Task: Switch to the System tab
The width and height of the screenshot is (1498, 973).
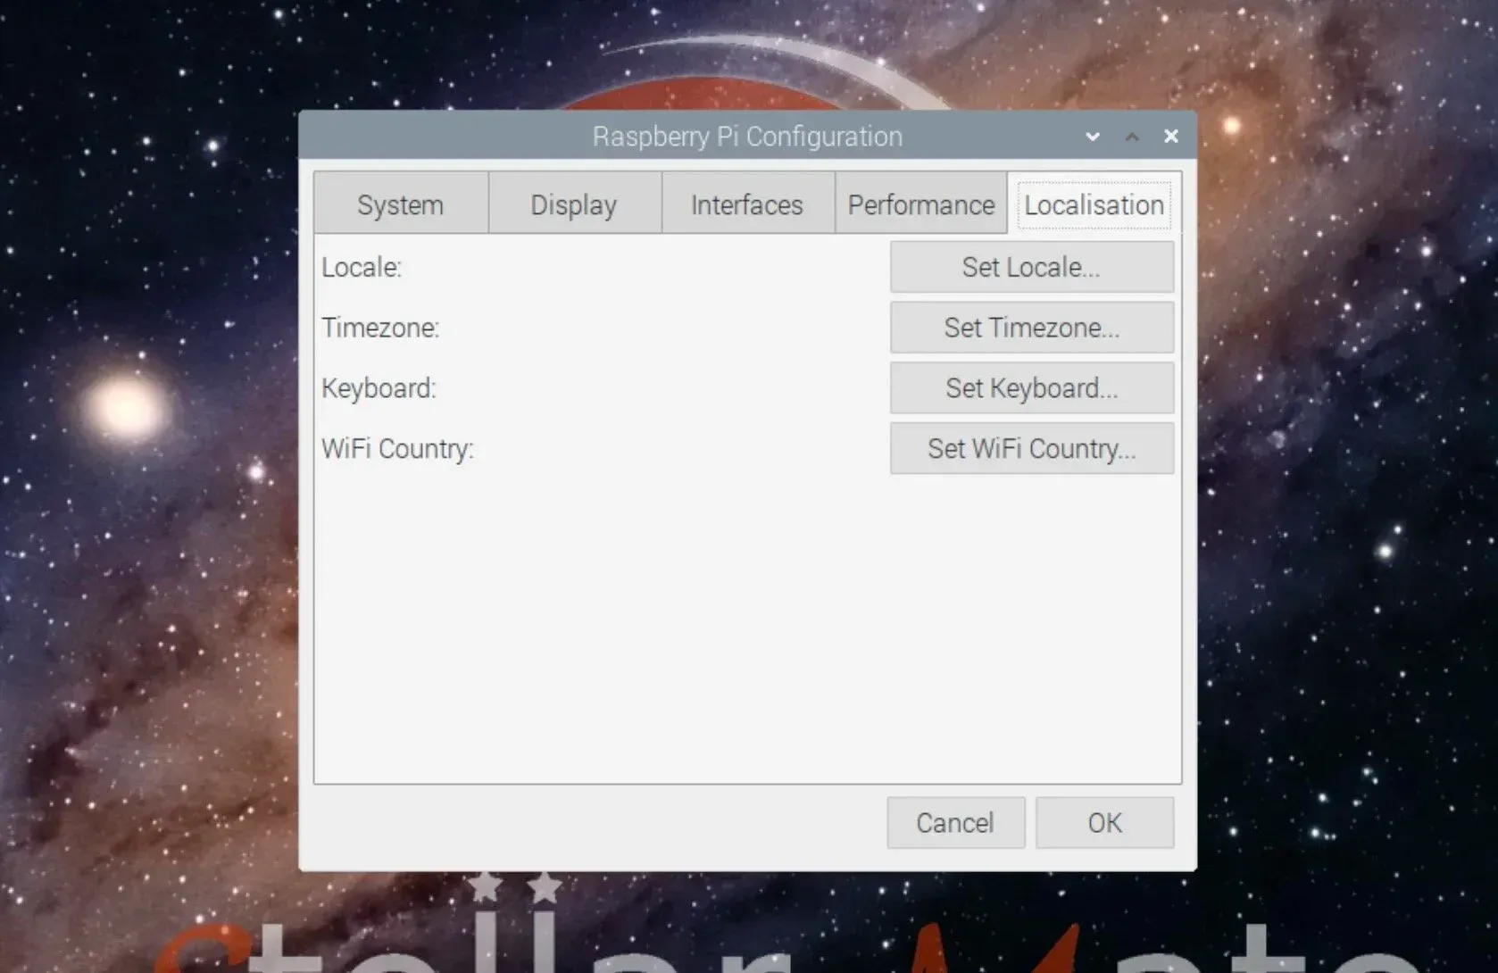Action: [x=400, y=204]
